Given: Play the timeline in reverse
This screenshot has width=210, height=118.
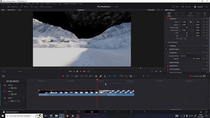Looking at the screenshot, I should [74, 71].
